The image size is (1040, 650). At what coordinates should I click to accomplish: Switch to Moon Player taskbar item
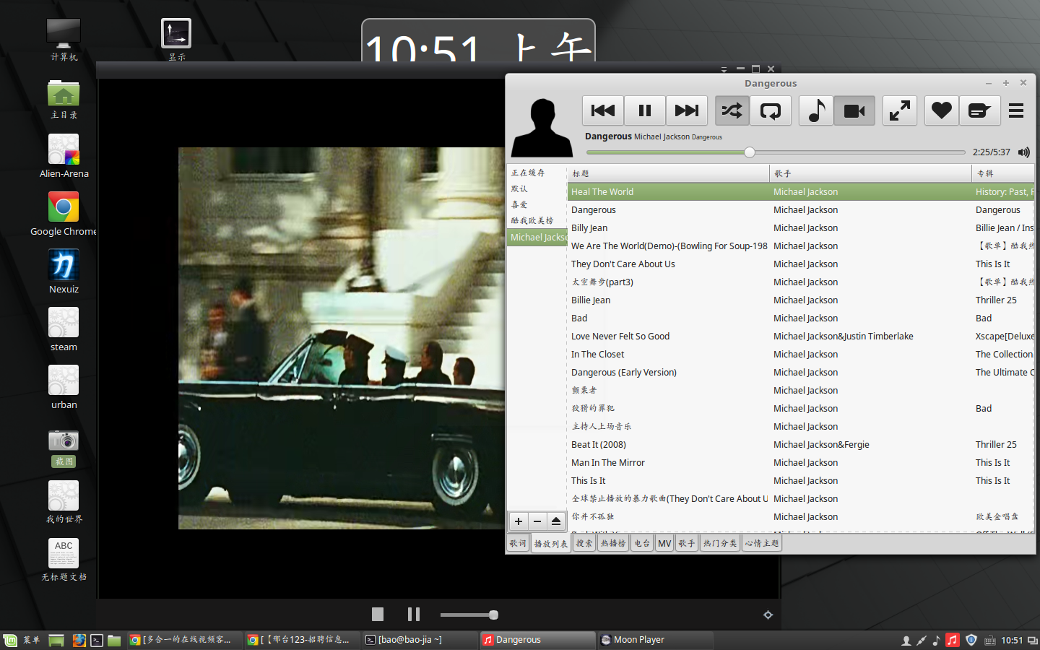655,640
